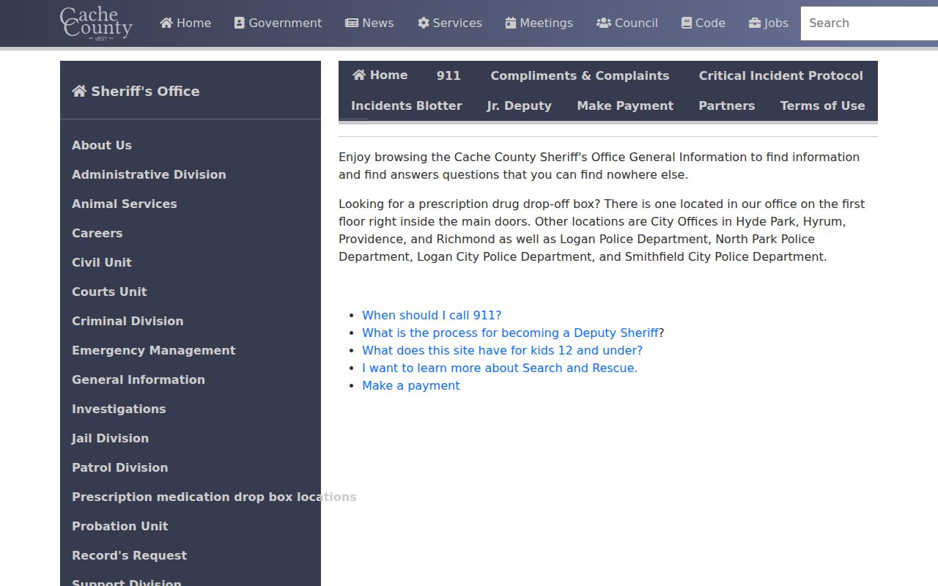Viewport: 938px width, 586px height.
Task: Open the becoming a Deputy Sheriff link
Action: (510, 333)
